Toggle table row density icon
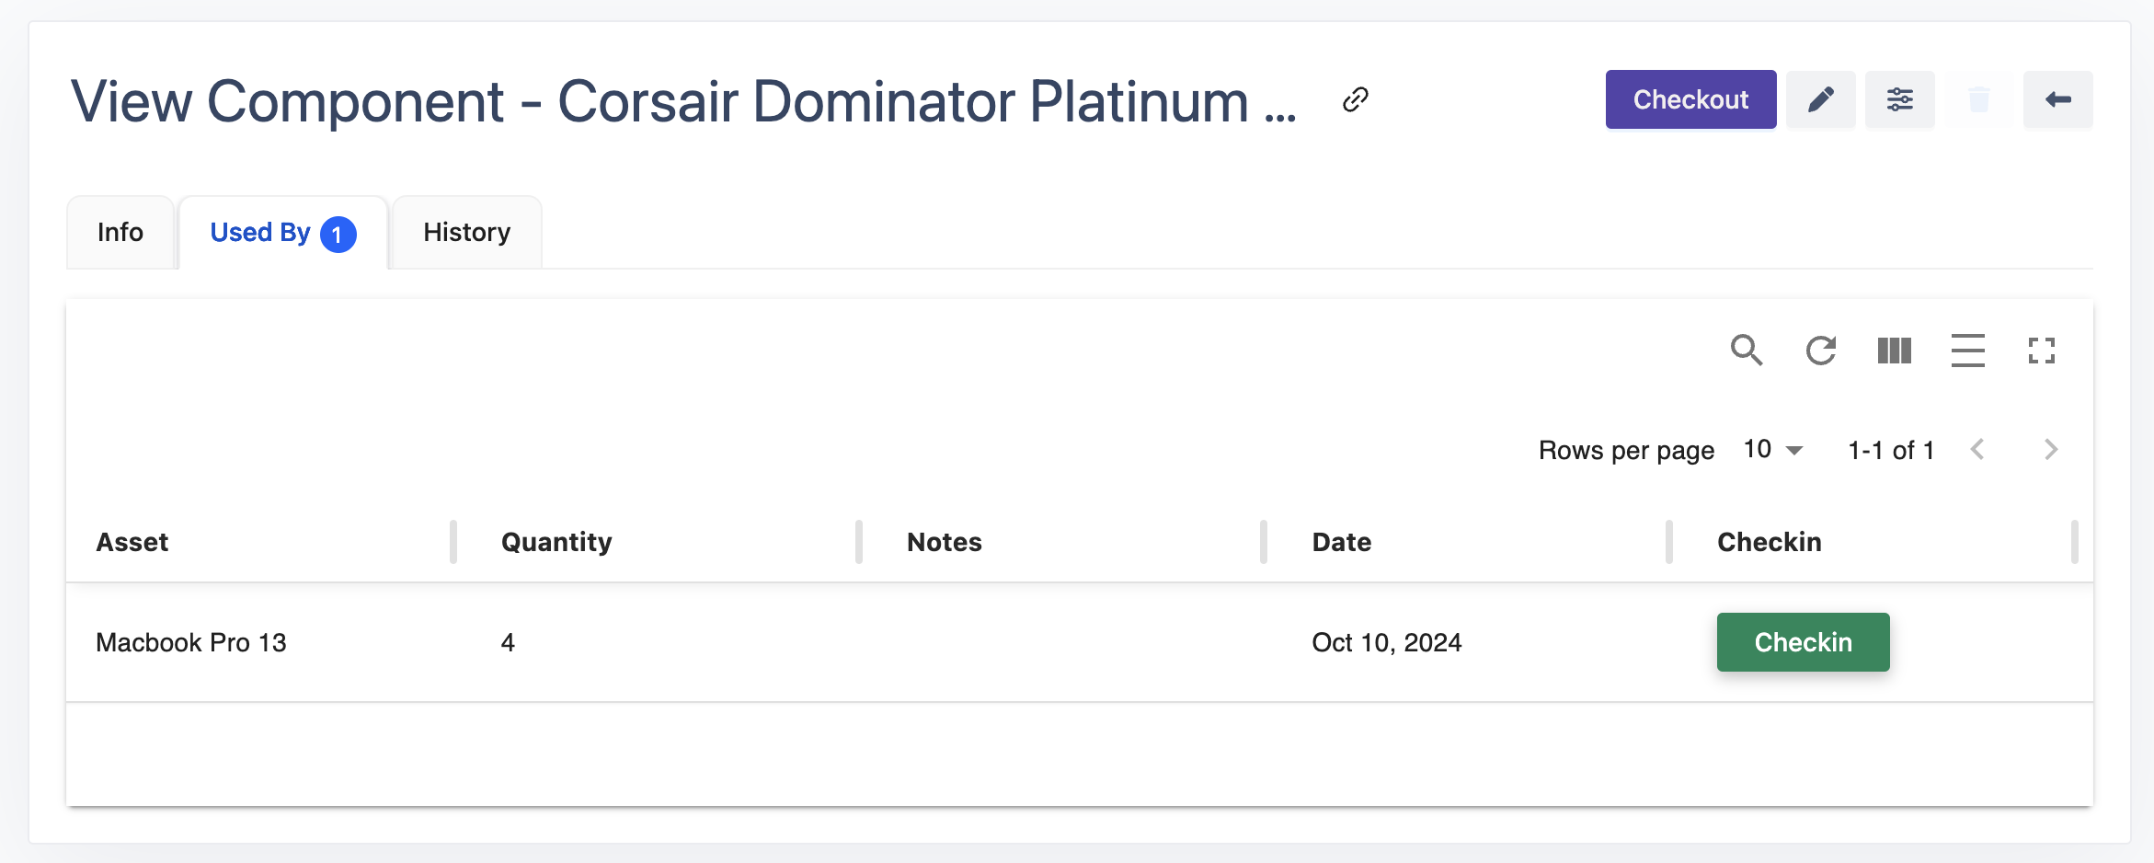 pos(1967,351)
